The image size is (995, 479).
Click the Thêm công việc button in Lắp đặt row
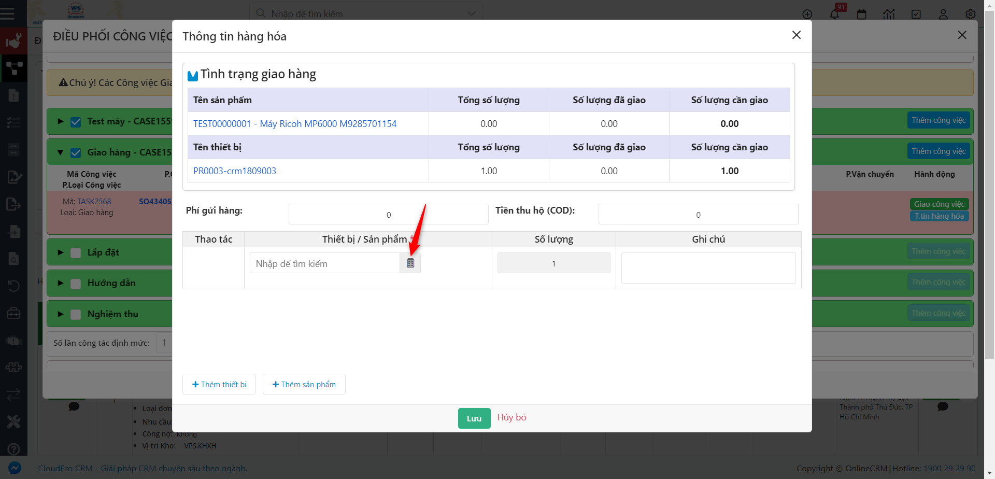pyautogui.click(x=939, y=251)
